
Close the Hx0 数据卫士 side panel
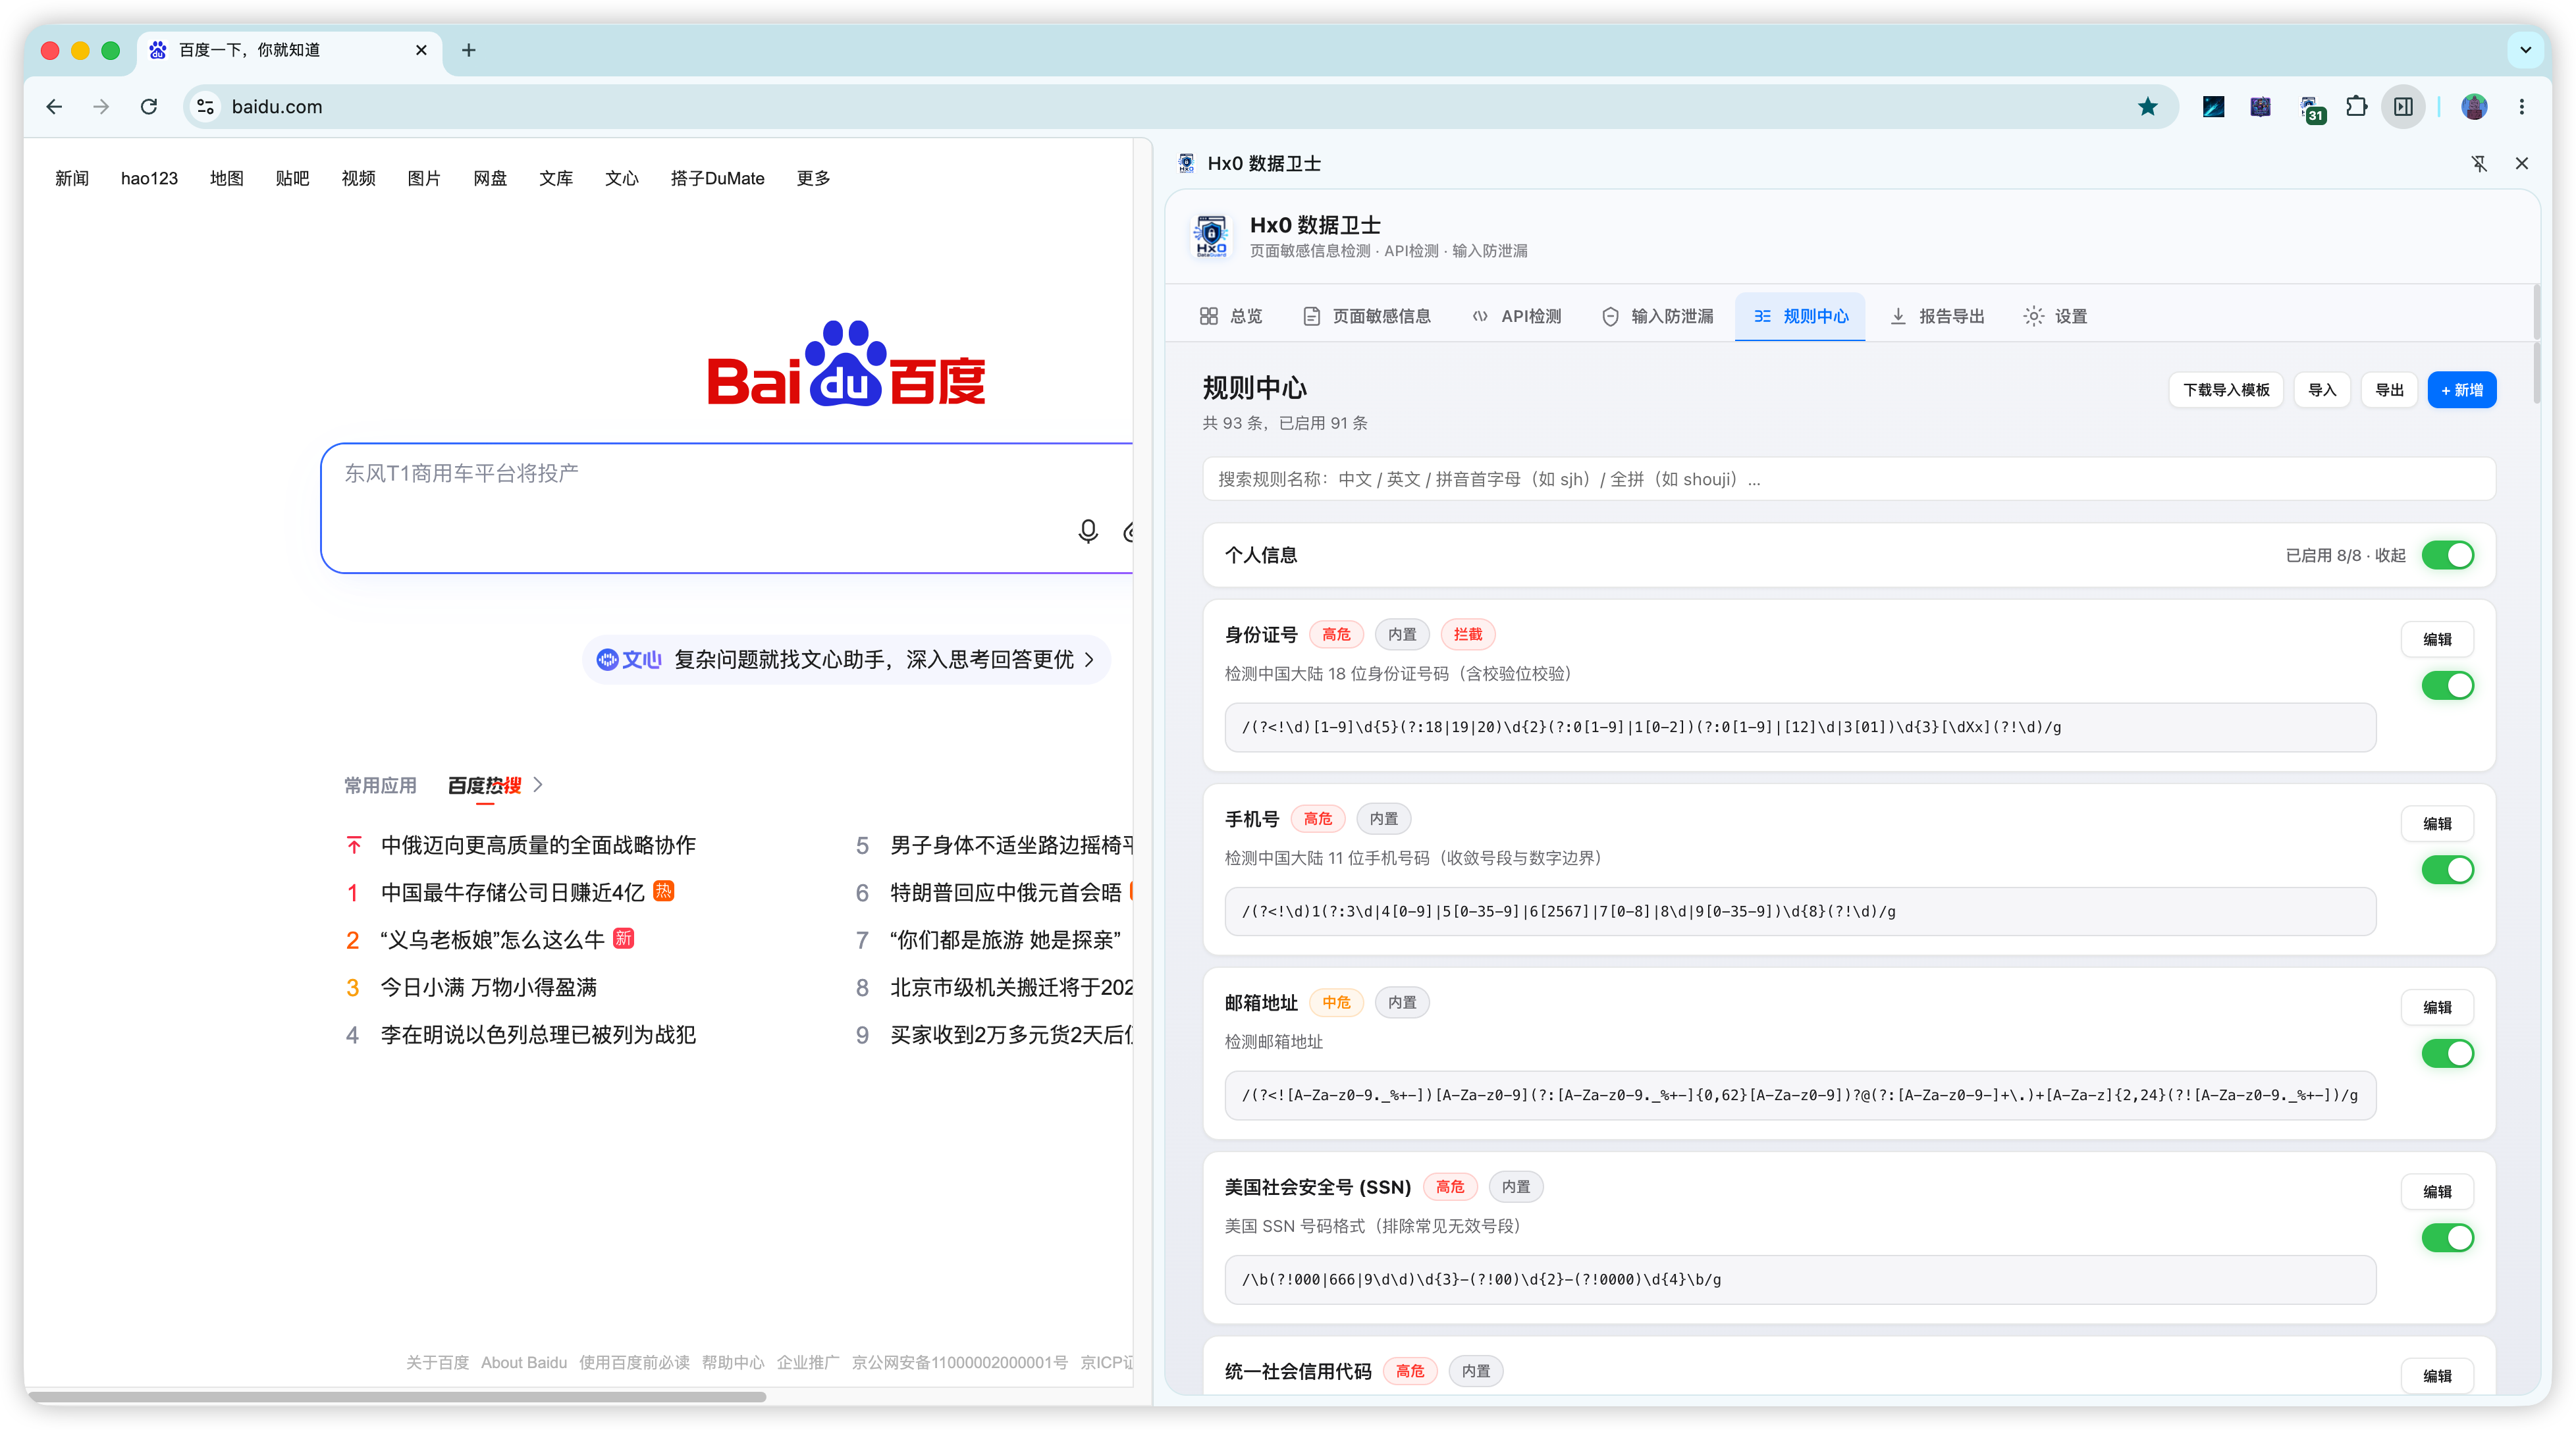point(2522,164)
